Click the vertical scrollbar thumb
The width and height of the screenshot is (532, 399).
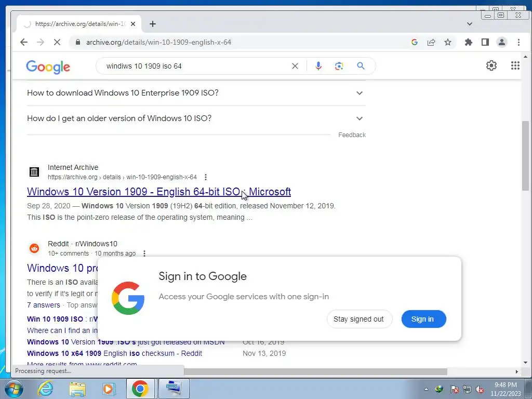(525, 155)
